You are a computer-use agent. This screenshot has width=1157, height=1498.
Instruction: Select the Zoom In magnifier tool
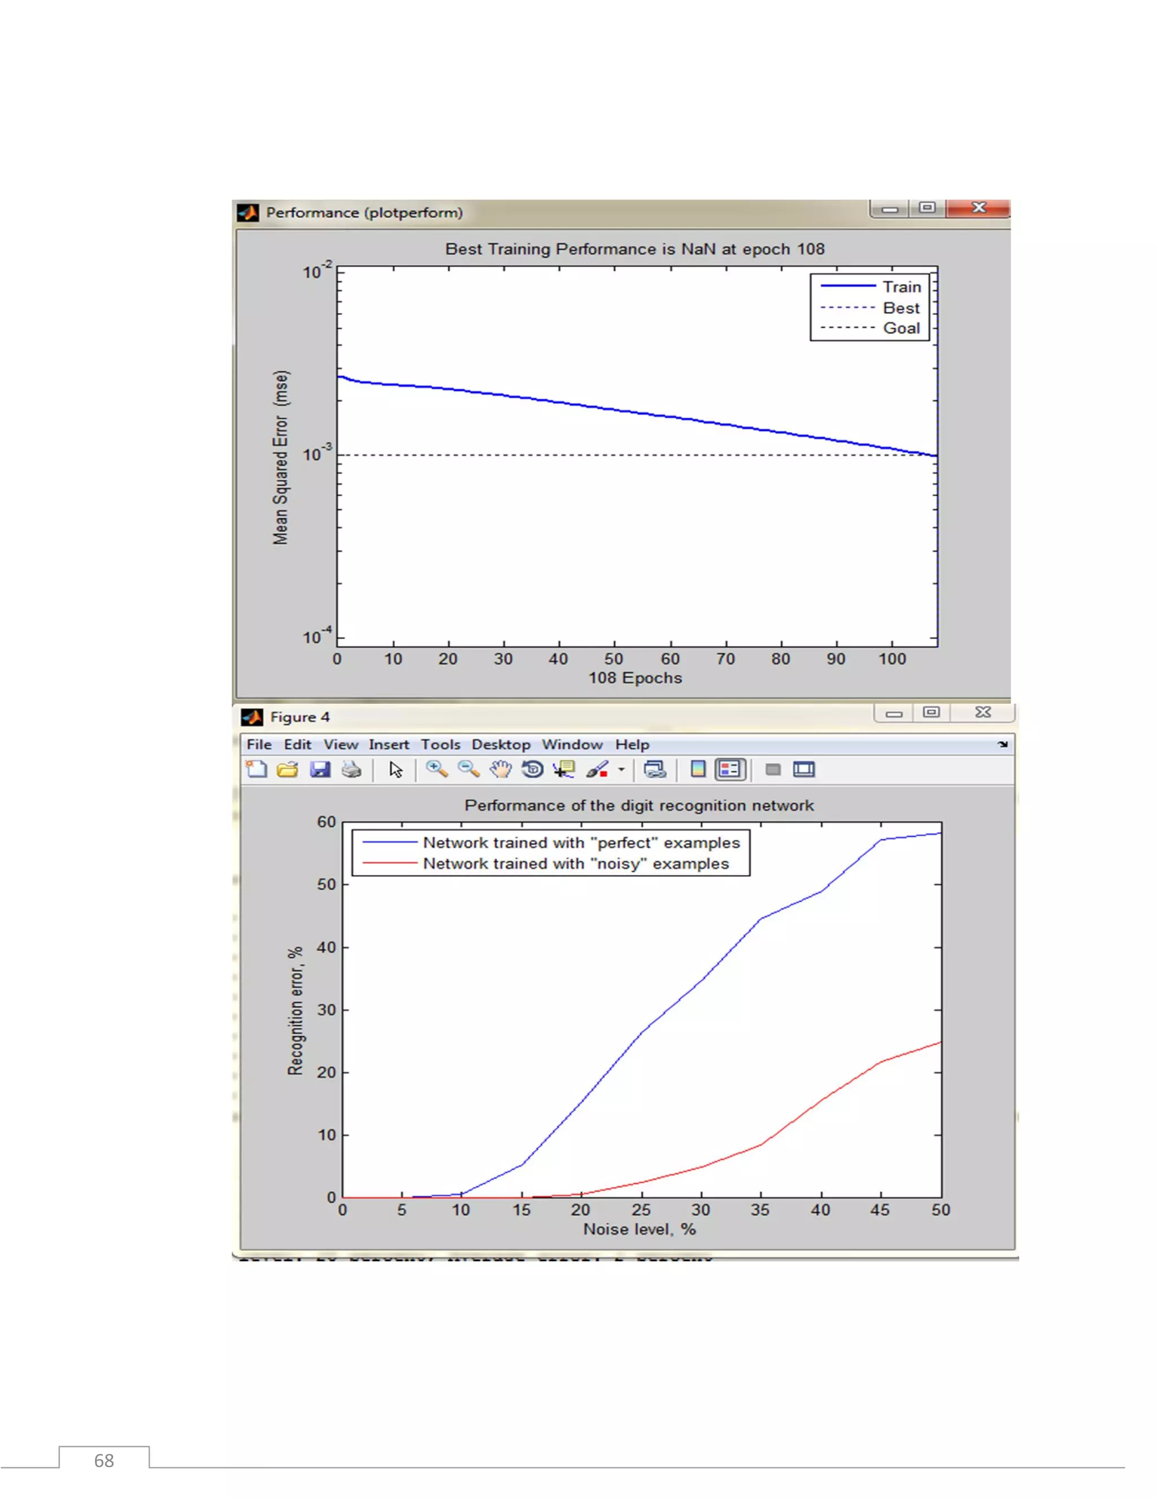coord(437,769)
